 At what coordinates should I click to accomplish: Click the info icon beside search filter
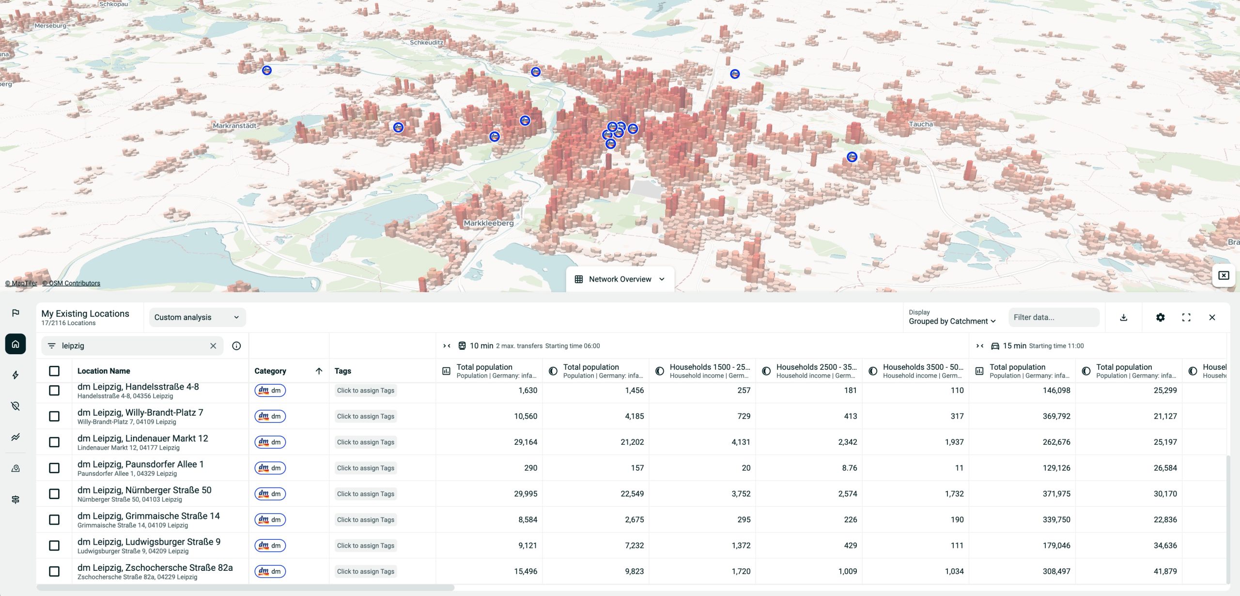(236, 346)
